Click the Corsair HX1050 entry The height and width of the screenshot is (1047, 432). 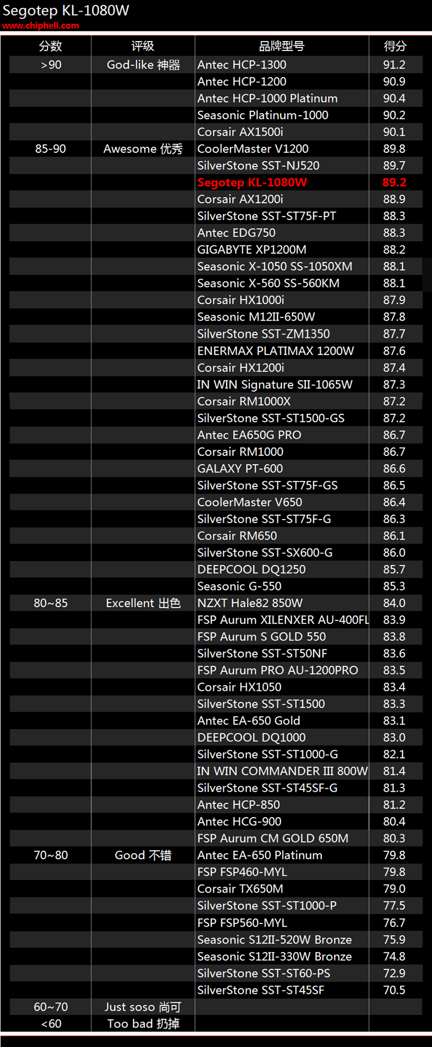coord(239,687)
